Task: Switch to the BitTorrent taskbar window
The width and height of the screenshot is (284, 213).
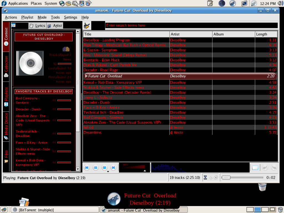Action: pos(55,210)
